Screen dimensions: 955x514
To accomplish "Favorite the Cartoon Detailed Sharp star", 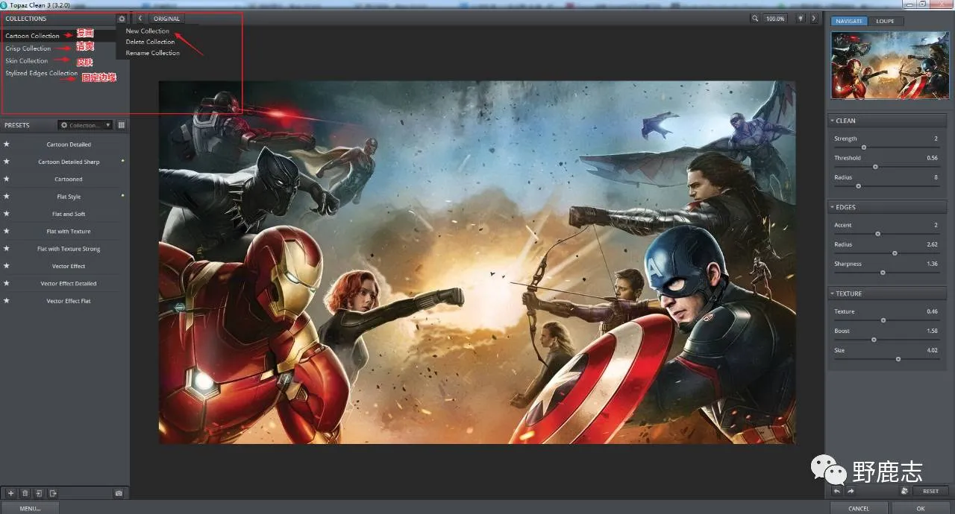I will (7, 162).
